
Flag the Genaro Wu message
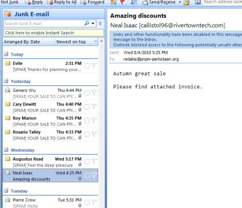coord(94,93)
